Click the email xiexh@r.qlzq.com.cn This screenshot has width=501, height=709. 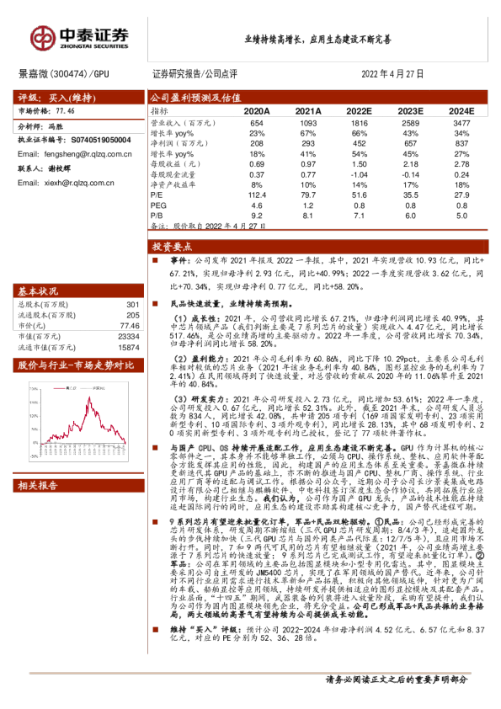pos(79,183)
